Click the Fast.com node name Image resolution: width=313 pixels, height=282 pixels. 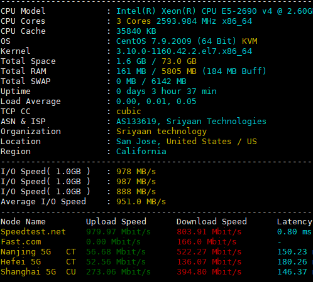pos(21,242)
